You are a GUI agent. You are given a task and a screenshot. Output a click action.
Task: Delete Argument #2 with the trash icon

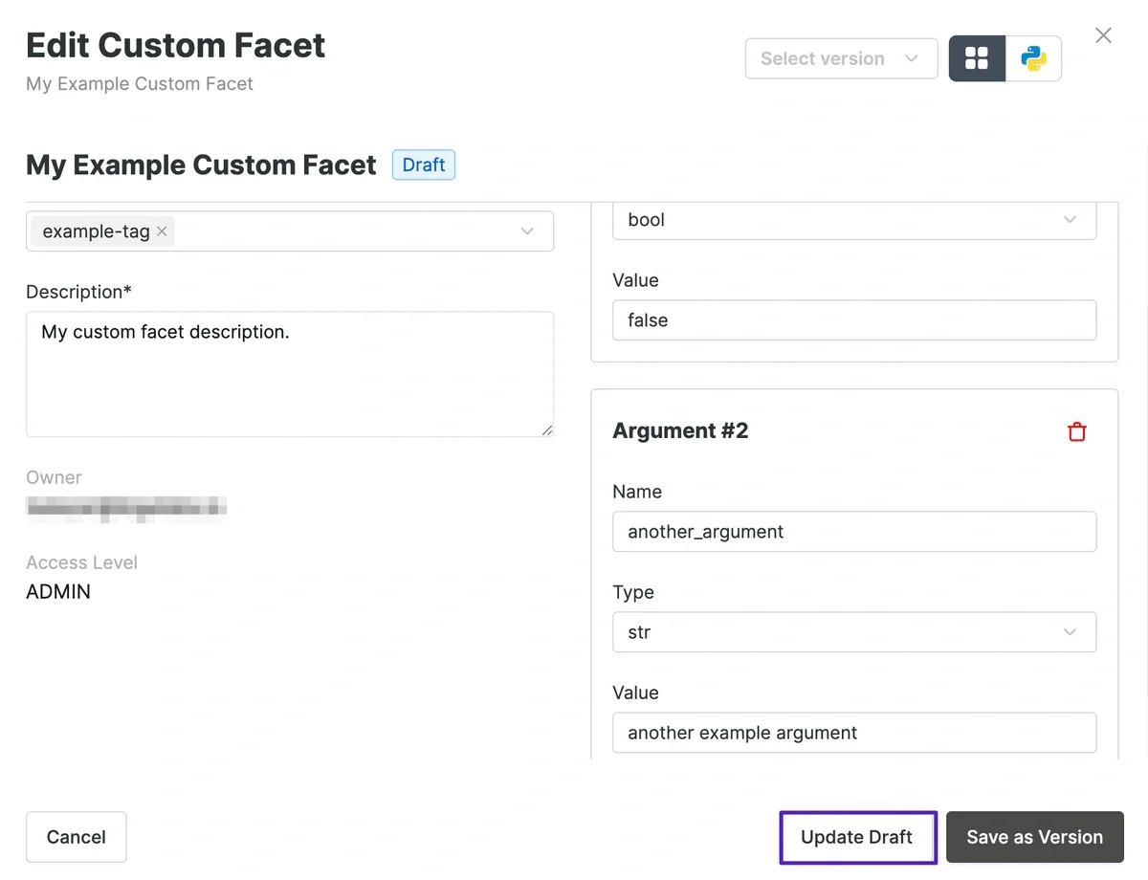pos(1077,431)
